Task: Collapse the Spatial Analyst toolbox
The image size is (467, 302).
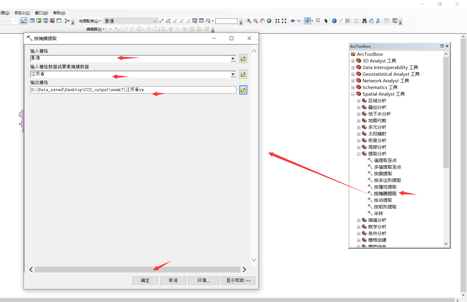Action: [x=353, y=94]
